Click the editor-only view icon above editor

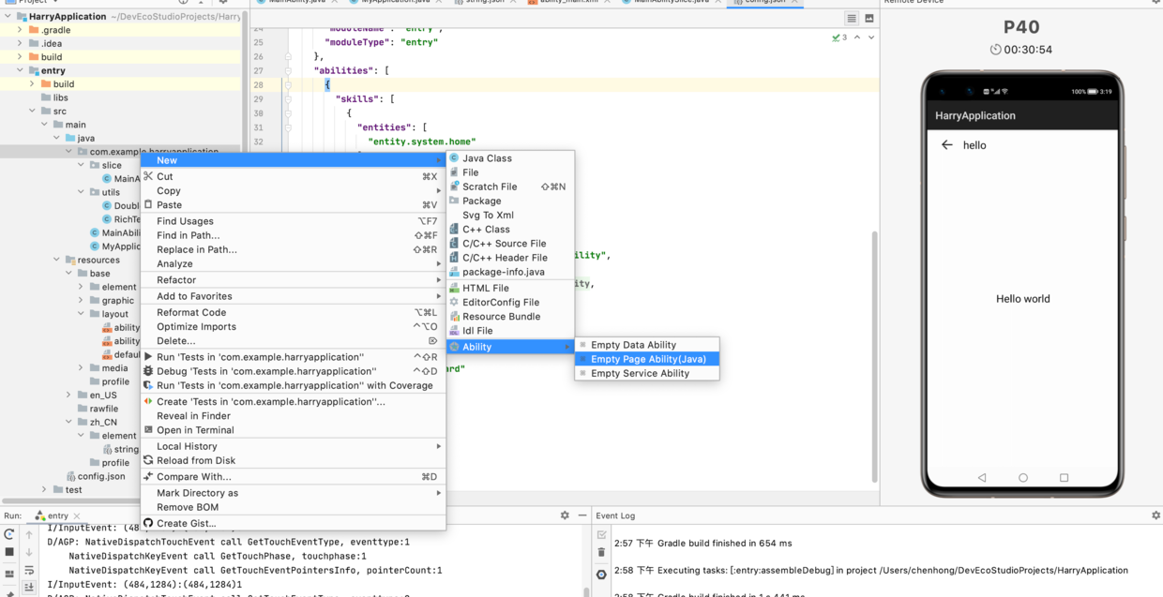852,18
